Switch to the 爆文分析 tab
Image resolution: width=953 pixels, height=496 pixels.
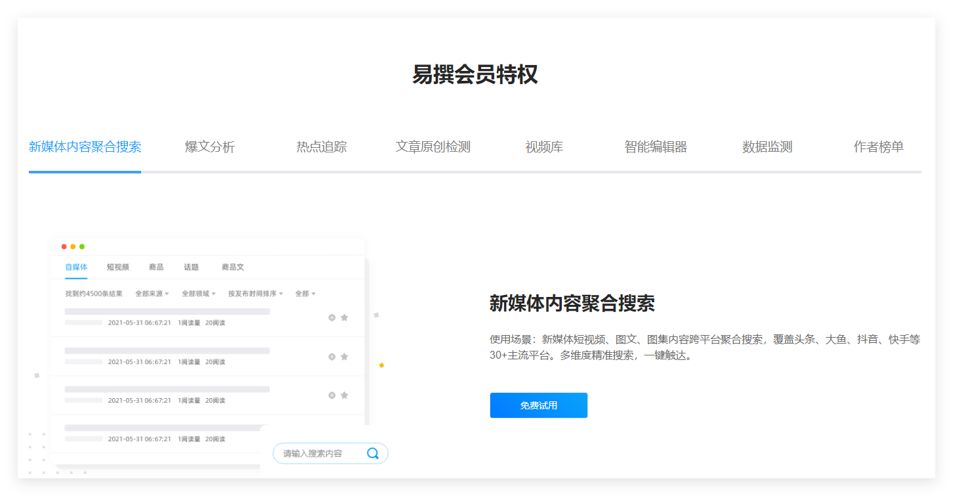(x=209, y=147)
